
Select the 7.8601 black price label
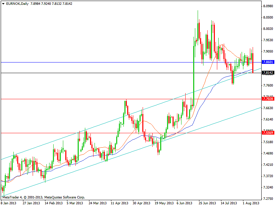click(x=267, y=62)
